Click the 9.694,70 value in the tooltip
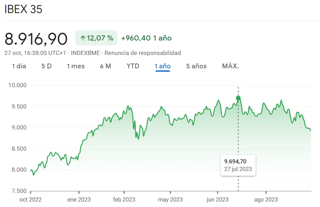The image size is (320, 207). pyautogui.click(x=235, y=161)
